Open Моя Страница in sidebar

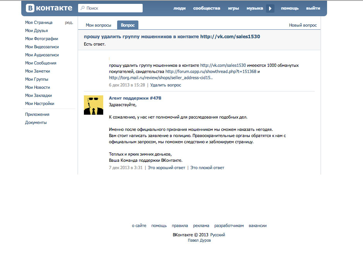tap(39, 22)
